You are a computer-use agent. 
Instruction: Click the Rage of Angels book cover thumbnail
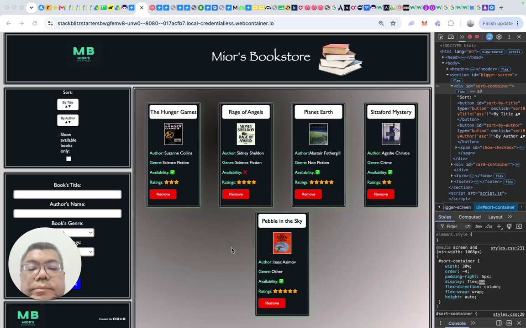pos(246,134)
